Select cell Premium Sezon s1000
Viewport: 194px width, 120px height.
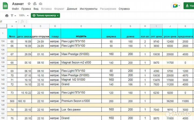[x=81, y=101]
